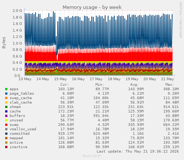Click the 'swap_cache' legend label
Viewport: 184px width, 160px height.
[21, 98]
